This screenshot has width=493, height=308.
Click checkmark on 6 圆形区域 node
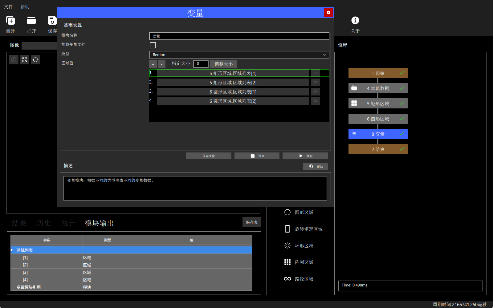402,118
